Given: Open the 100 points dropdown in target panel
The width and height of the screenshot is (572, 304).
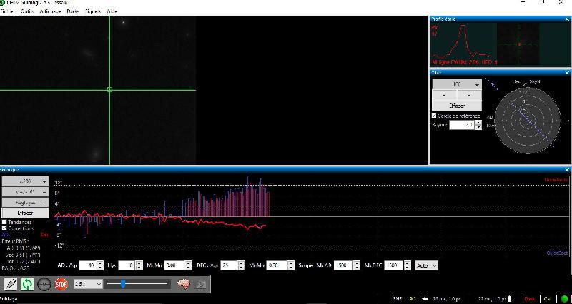Looking at the screenshot, I should pos(457,84).
